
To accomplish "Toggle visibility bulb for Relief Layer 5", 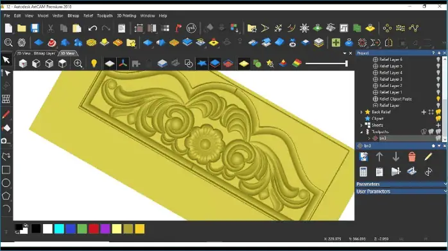I will [x=438, y=66].
